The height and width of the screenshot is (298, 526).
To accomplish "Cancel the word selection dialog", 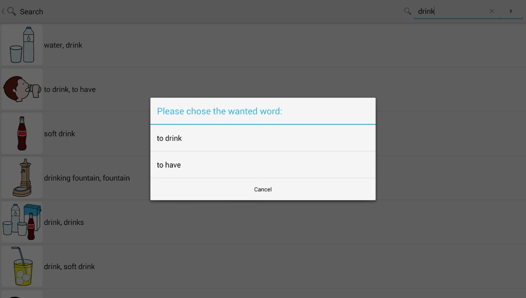I will pos(263,189).
